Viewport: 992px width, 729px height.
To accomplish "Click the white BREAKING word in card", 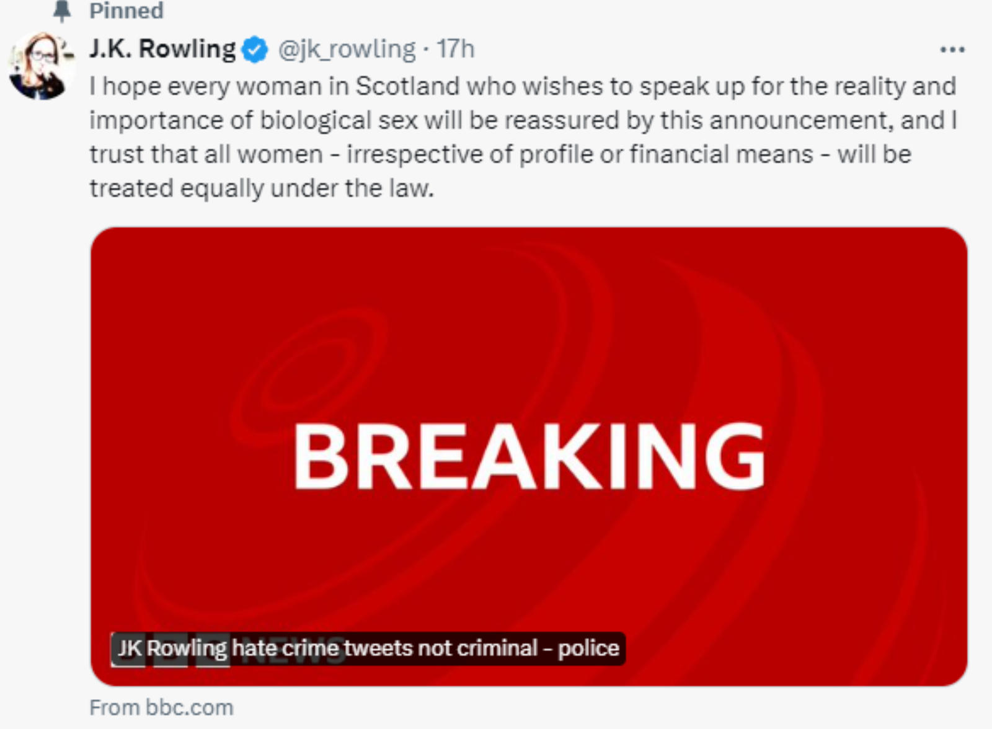I will 529,457.
